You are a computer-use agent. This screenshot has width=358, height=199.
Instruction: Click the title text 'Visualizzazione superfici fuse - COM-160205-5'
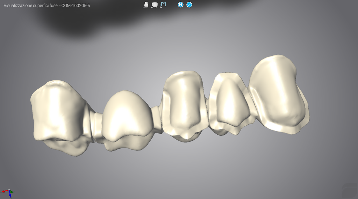point(47,6)
